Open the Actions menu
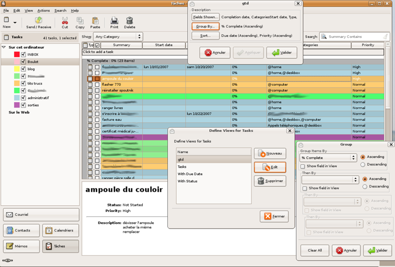This screenshot has width=395, height=267. coord(43,10)
